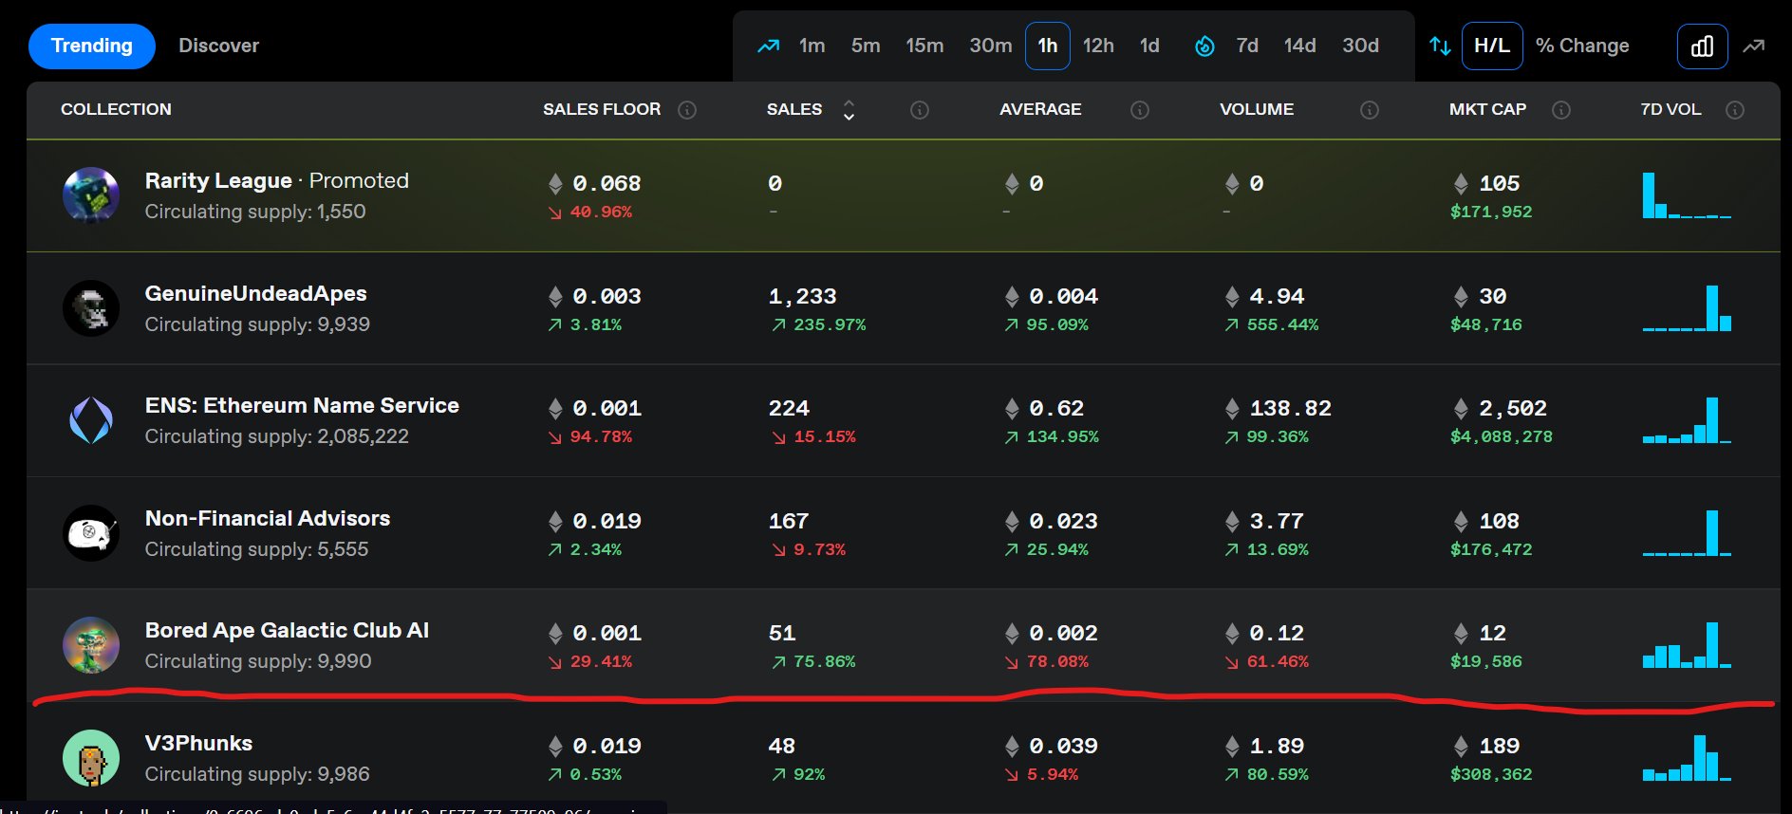This screenshot has height=814, width=1792.
Task: Open V3Phunks collection avatar
Action: click(x=91, y=758)
